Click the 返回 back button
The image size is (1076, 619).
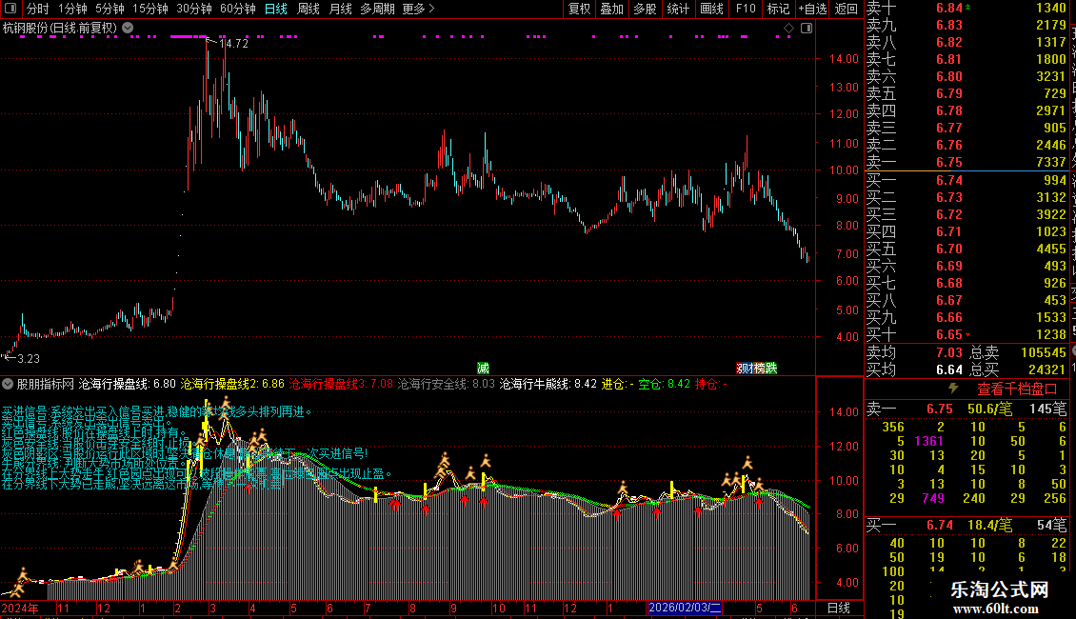(x=847, y=9)
